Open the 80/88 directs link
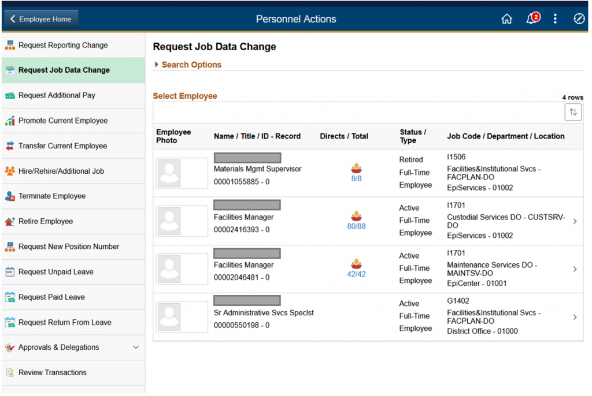 pyautogui.click(x=356, y=227)
